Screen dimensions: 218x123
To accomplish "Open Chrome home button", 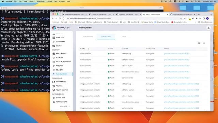I will pos(63,18).
